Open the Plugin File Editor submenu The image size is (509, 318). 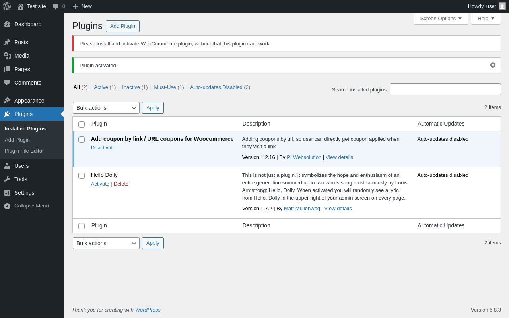24,151
